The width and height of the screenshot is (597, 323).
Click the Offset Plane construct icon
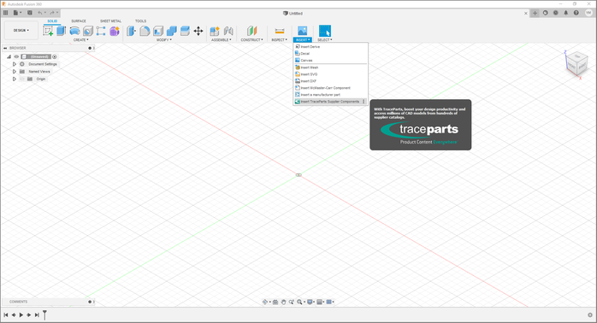251,31
